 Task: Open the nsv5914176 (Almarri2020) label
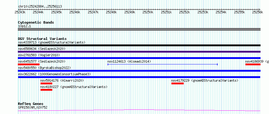[x=62, y=80]
